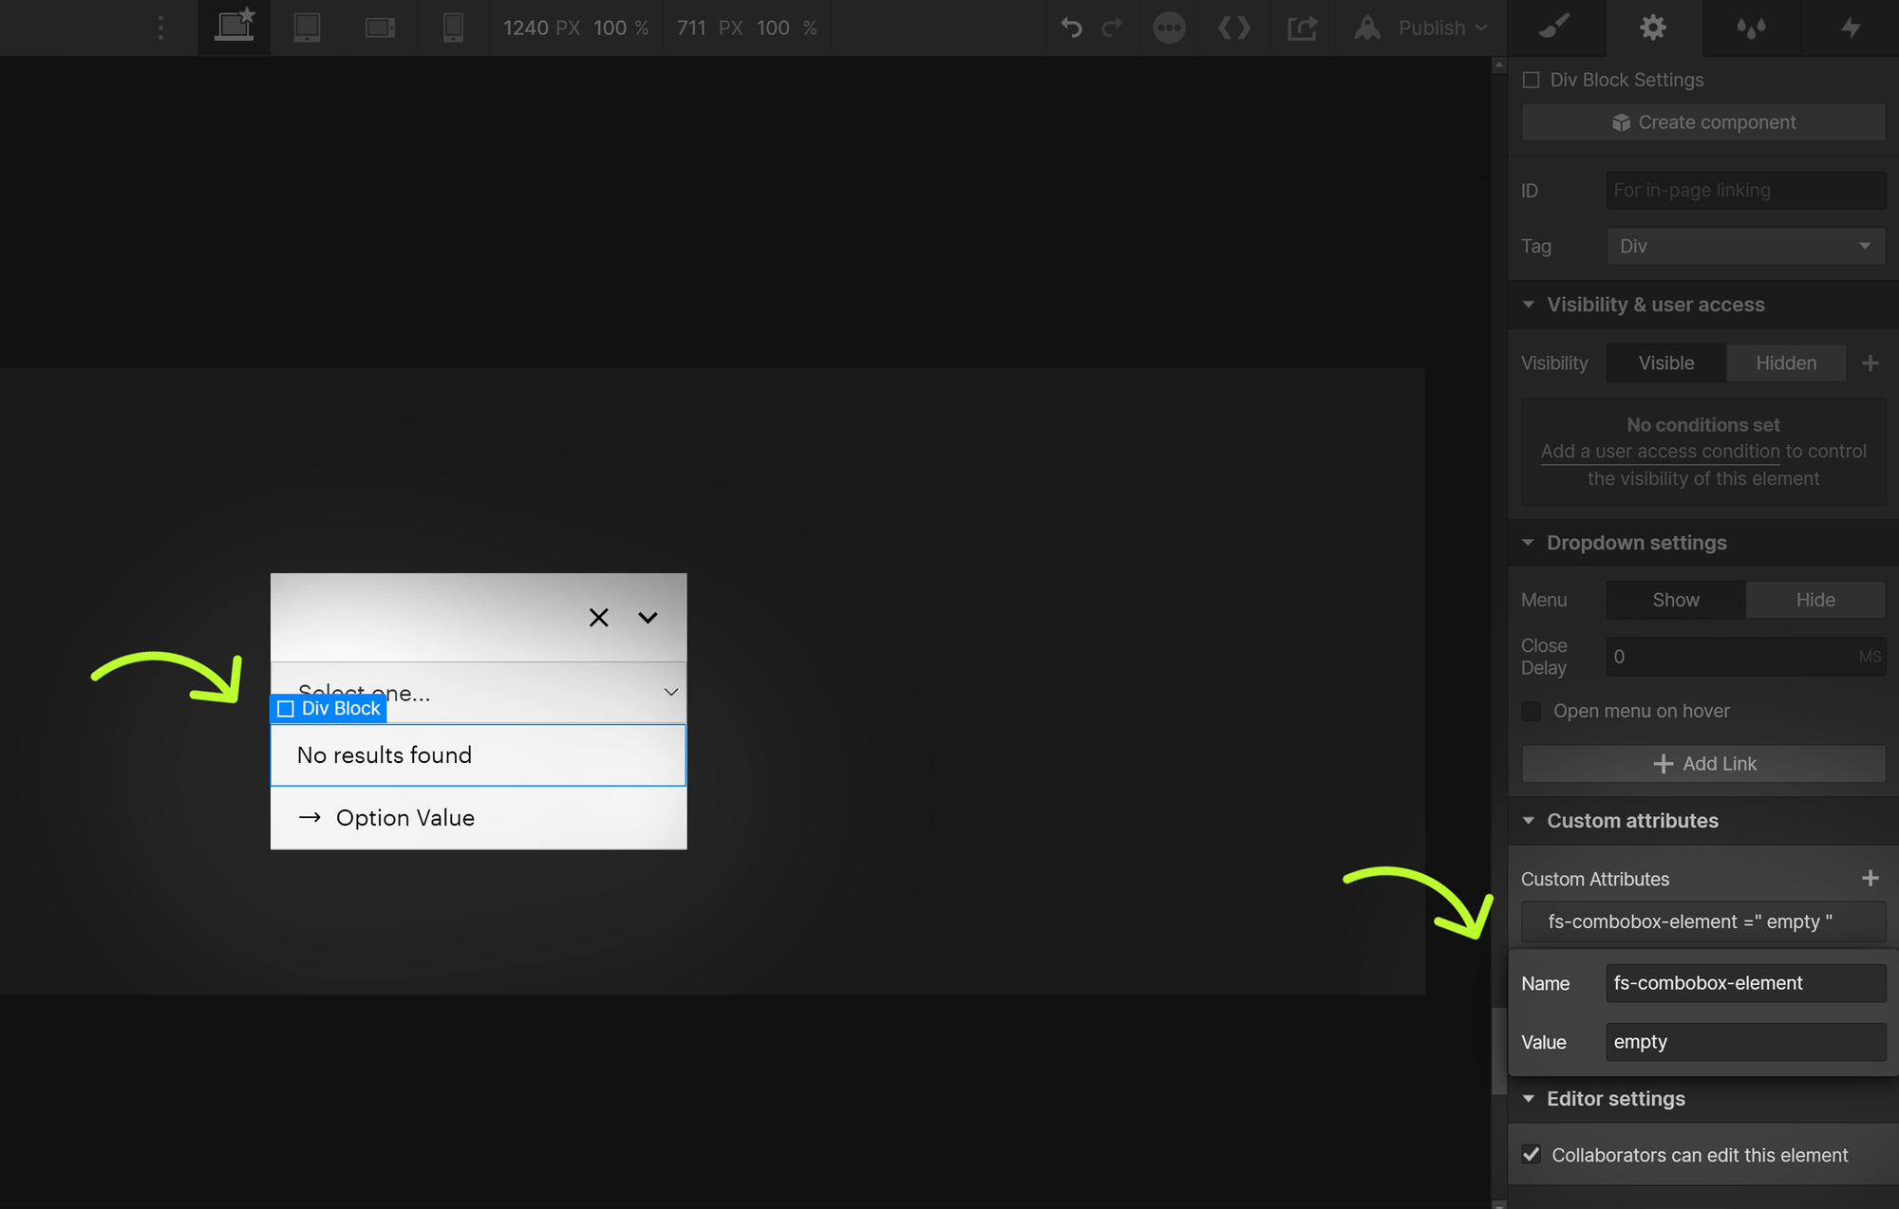Click the Create component button
The image size is (1899, 1209).
coord(1703,122)
